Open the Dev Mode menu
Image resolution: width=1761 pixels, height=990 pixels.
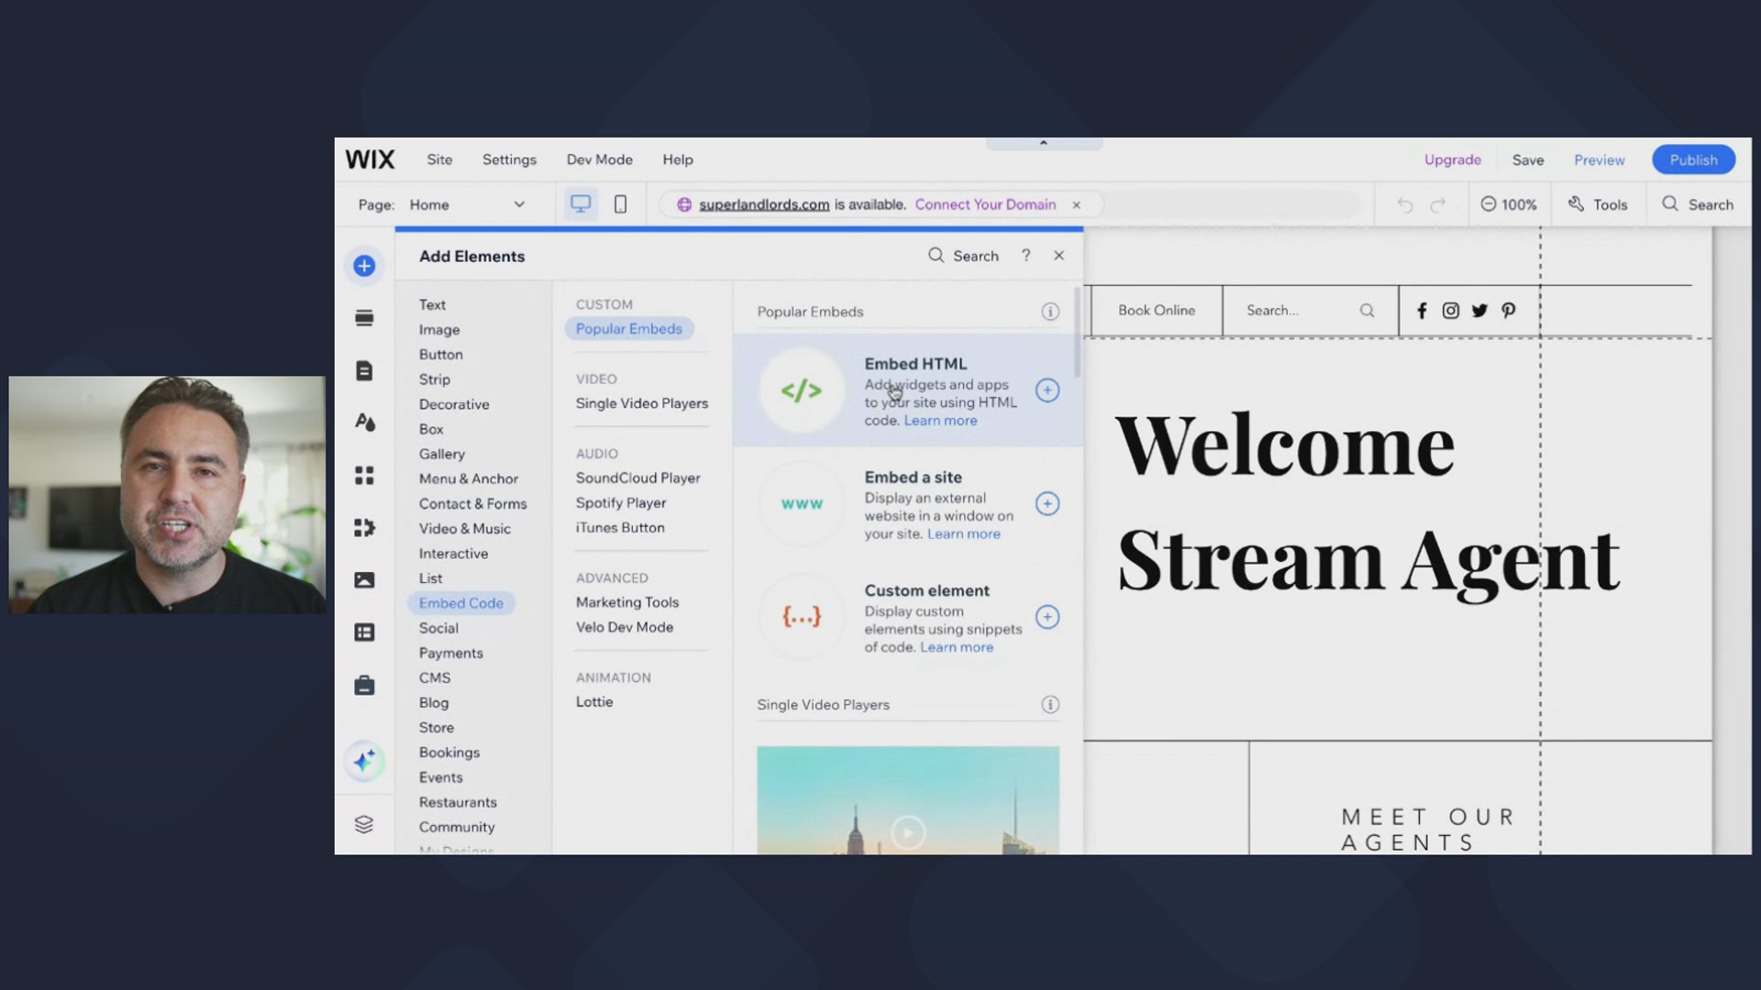point(600,159)
